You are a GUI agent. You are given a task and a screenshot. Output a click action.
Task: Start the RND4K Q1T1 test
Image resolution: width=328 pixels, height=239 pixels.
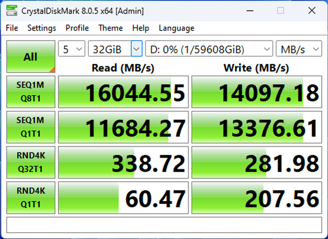[31, 198]
